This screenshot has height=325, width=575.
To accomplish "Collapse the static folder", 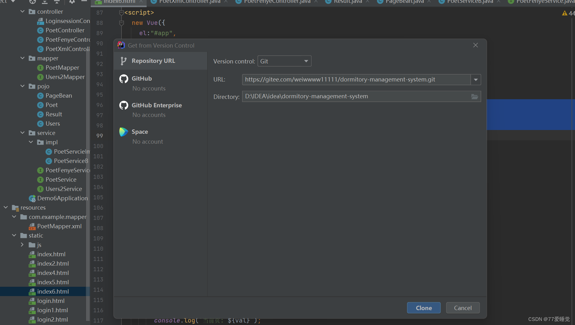I will [x=14, y=235].
